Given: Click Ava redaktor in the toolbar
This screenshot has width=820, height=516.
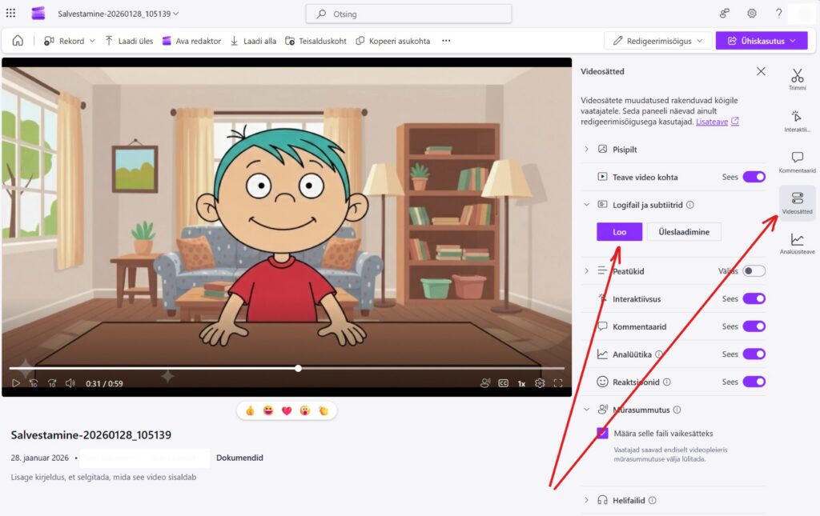Looking at the screenshot, I should pyautogui.click(x=191, y=41).
